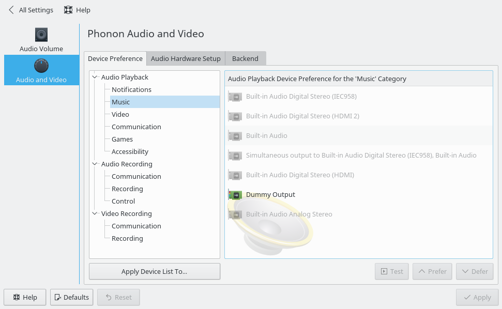Select the Audio and Video knob icon
Viewport: 502px width, 309px height.
coord(41,66)
